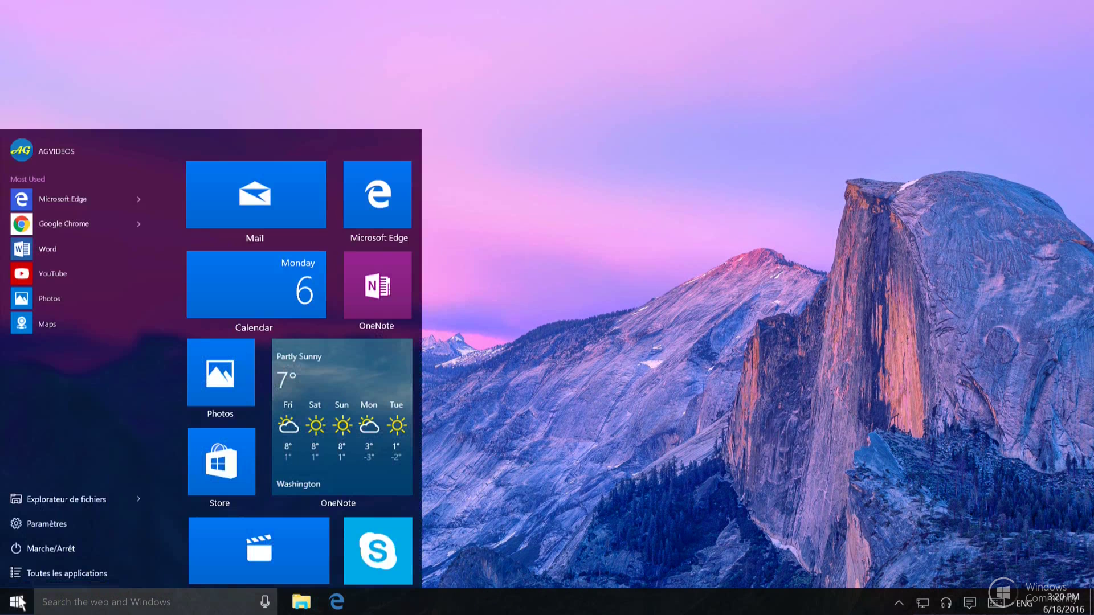Screen dimensions: 1094x615
Task: Click the Calendar Monday 6 tile
Action: [255, 290]
